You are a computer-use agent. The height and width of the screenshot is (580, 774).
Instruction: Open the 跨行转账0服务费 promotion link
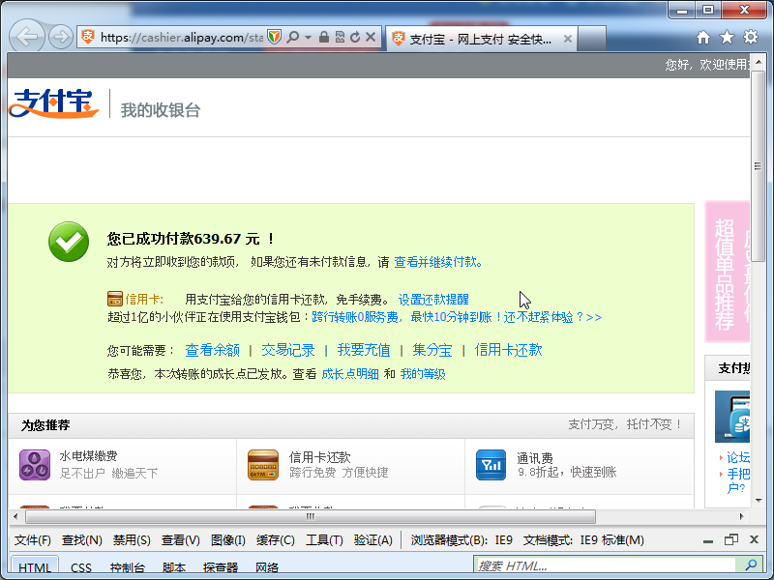click(x=457, y=317)
